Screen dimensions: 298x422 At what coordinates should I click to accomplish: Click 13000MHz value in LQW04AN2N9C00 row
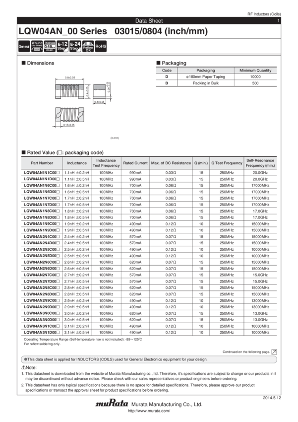click(260, 301)
